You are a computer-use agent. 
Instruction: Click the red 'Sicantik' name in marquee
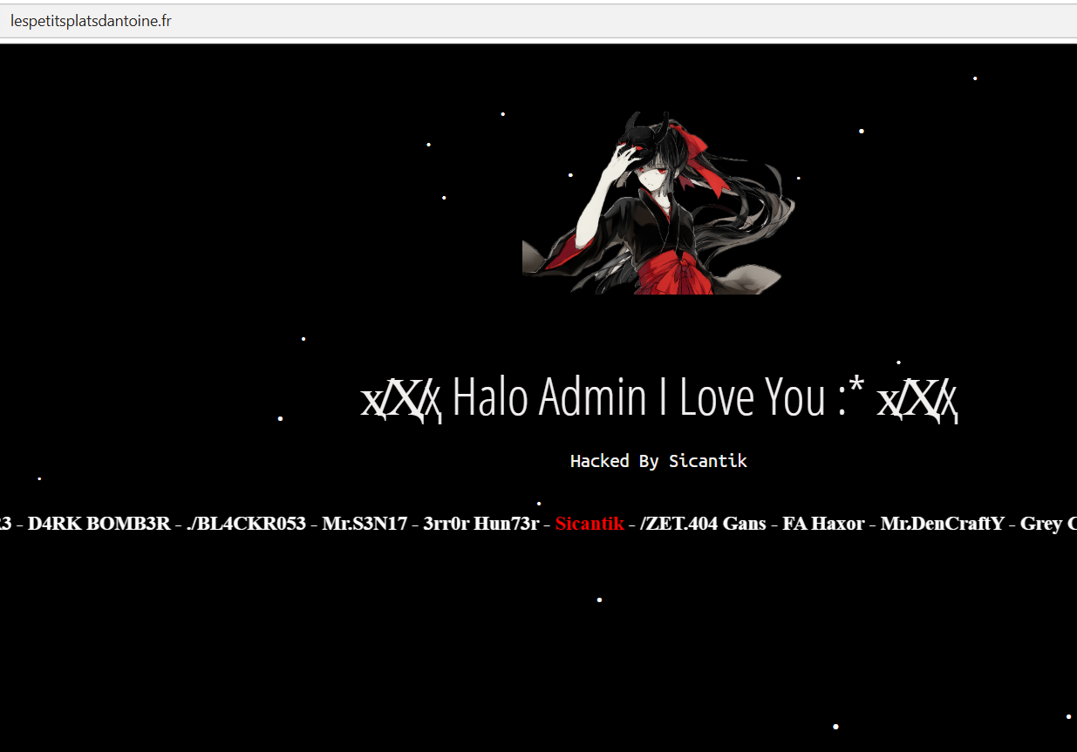[x=590, y=524]
